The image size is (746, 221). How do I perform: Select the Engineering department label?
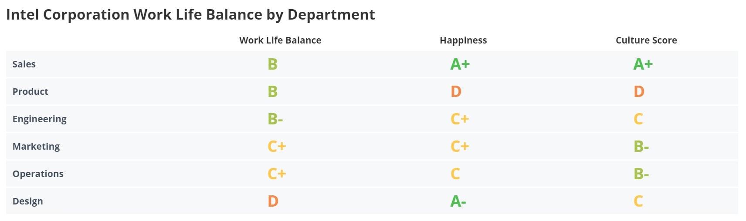[39, 119]
